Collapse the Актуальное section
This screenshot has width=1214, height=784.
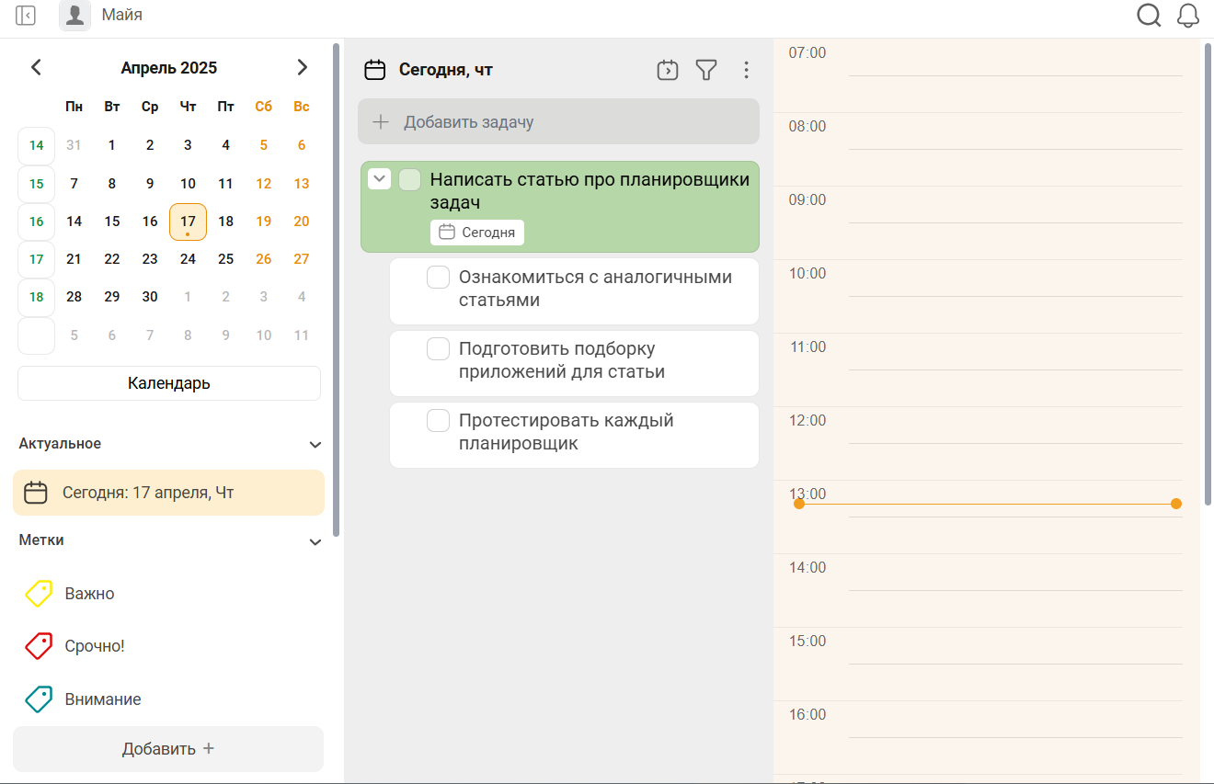(315, 445)
